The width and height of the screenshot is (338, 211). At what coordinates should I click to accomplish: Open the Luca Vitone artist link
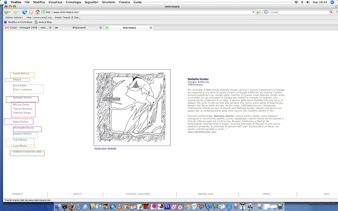(20, 146)
